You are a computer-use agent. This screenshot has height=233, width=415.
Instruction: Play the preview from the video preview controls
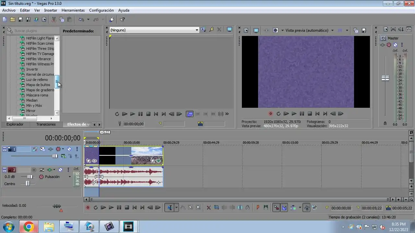[294, 114]
